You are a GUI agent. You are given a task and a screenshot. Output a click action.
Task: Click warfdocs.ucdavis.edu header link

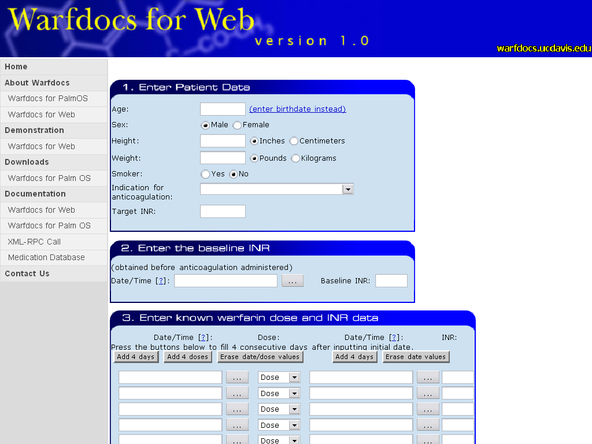543,49
